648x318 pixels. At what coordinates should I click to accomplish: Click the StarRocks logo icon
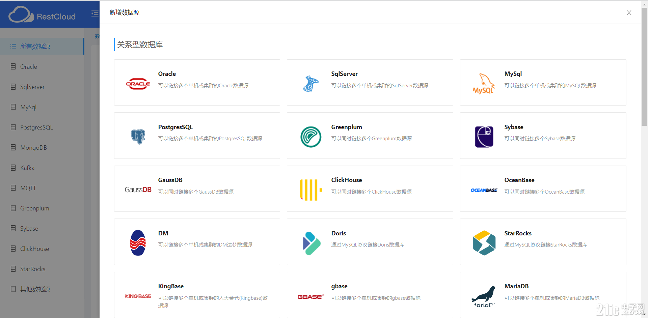pyautogui.click(x=484, y=243)
